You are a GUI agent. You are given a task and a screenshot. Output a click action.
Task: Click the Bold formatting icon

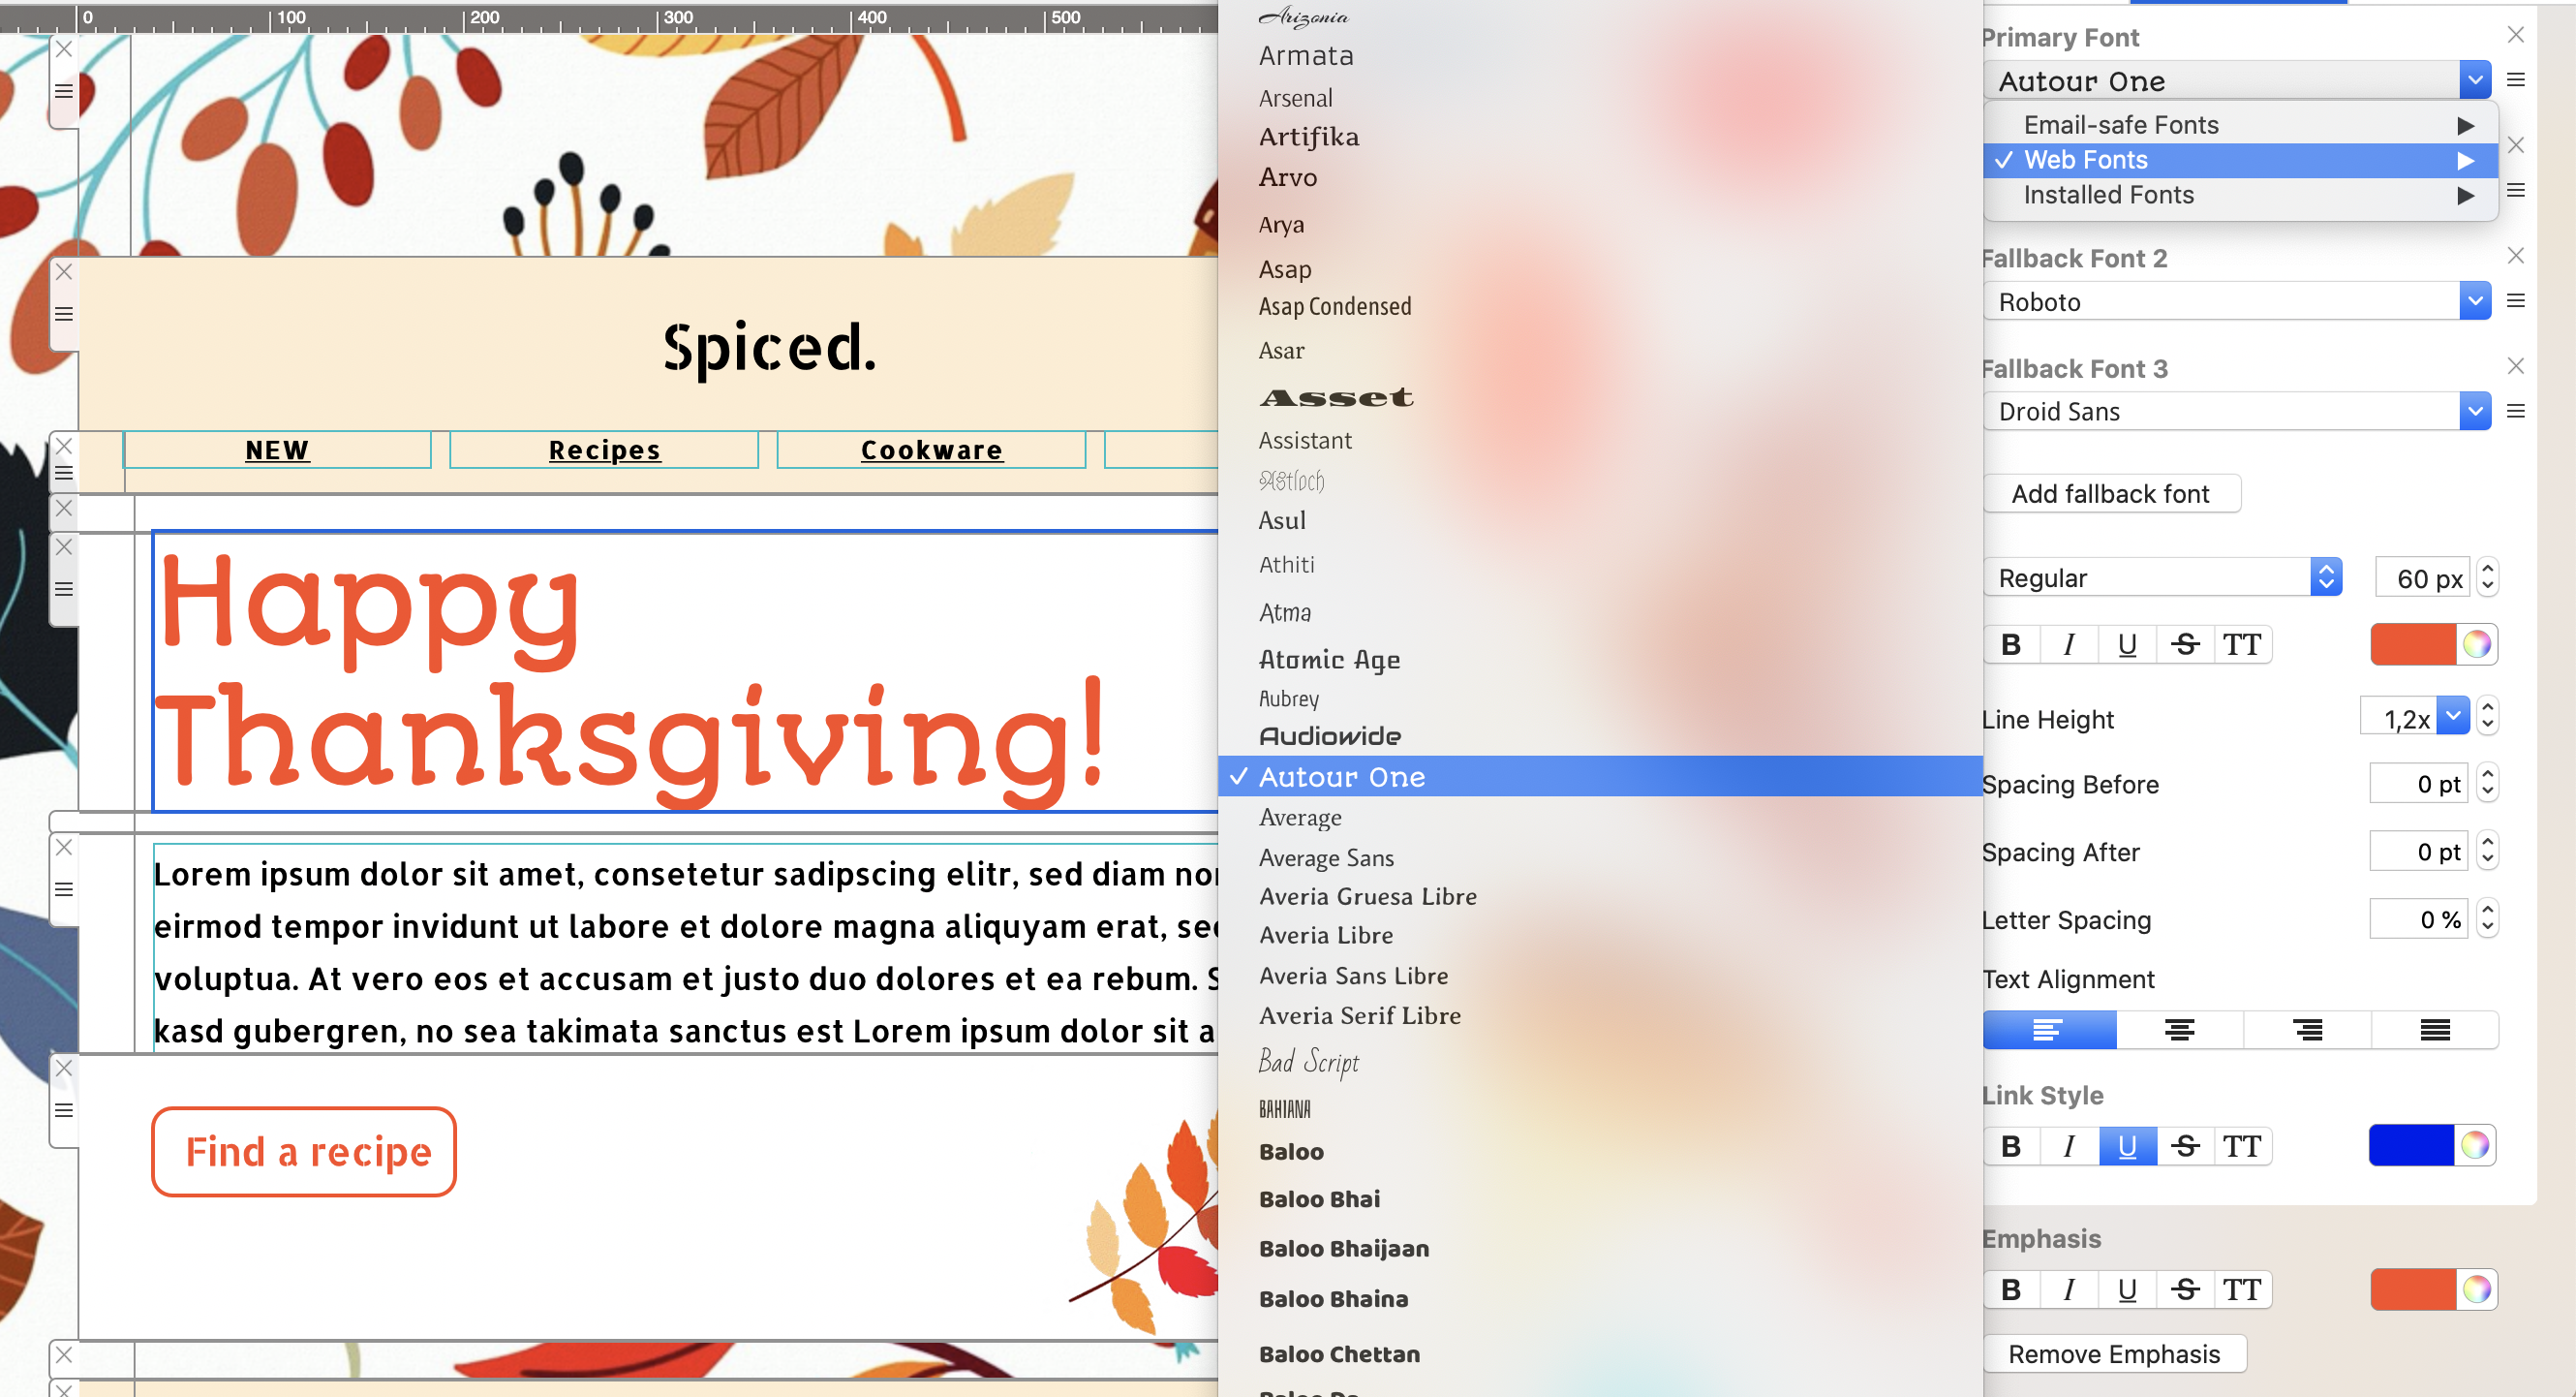[2012, 643]
